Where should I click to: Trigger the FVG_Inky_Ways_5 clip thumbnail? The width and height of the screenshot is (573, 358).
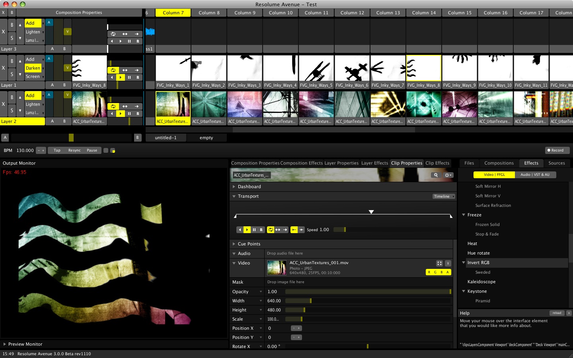coord(316,68)
